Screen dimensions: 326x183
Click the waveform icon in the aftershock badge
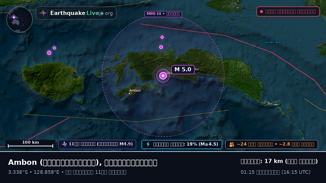(64, 144)
